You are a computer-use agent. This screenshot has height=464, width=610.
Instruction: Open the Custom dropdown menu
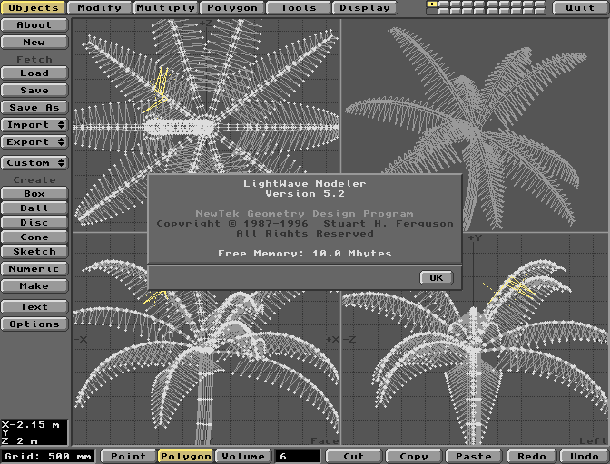pos(34,163)
